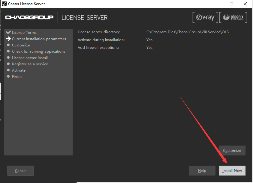Open options with the Customize button
This screenshot has width=253, height=183.
tap(232, 151)
